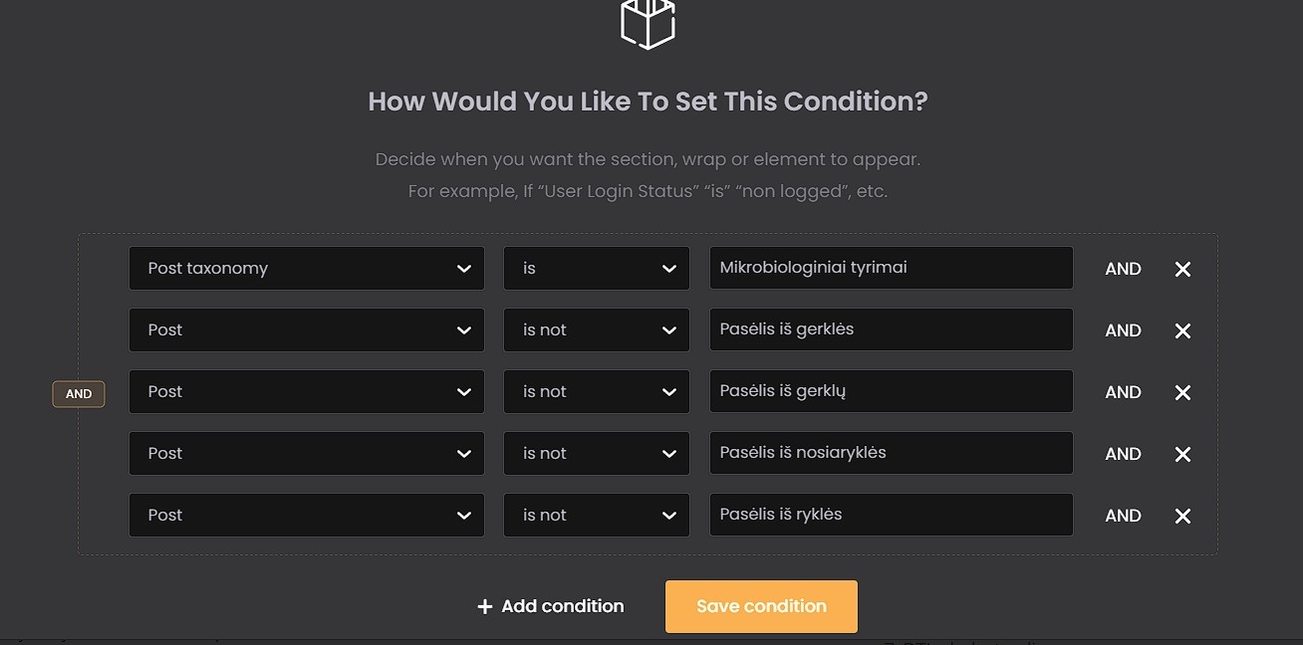This screenshot has height=645, width=1303.
Task: Open the Post taxonomy dropdown
Action: click(x=307, y=269)
